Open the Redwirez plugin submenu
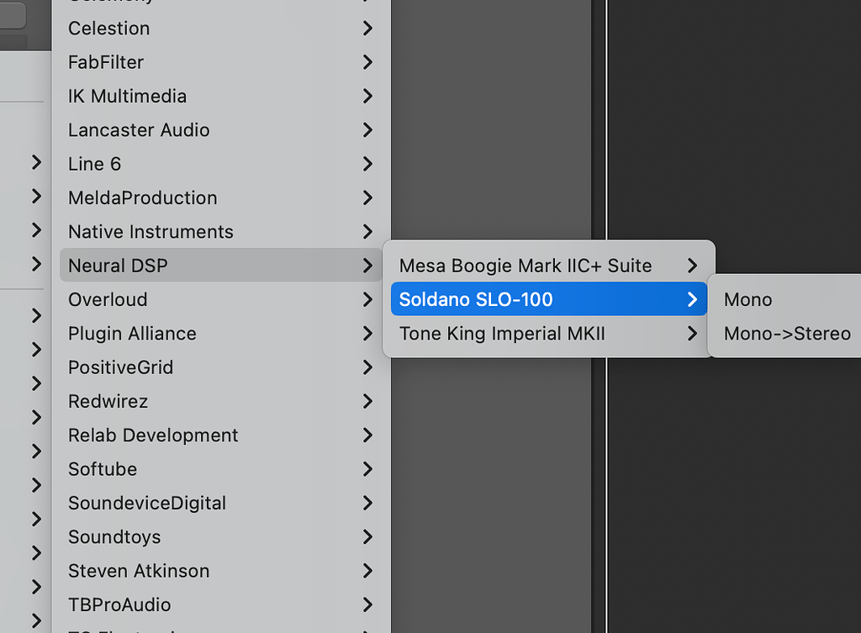This screenshot has width=861, height=633. point(108,402)
